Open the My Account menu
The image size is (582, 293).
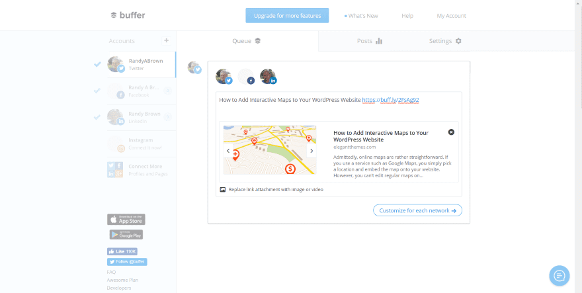[x=451, y=16]
